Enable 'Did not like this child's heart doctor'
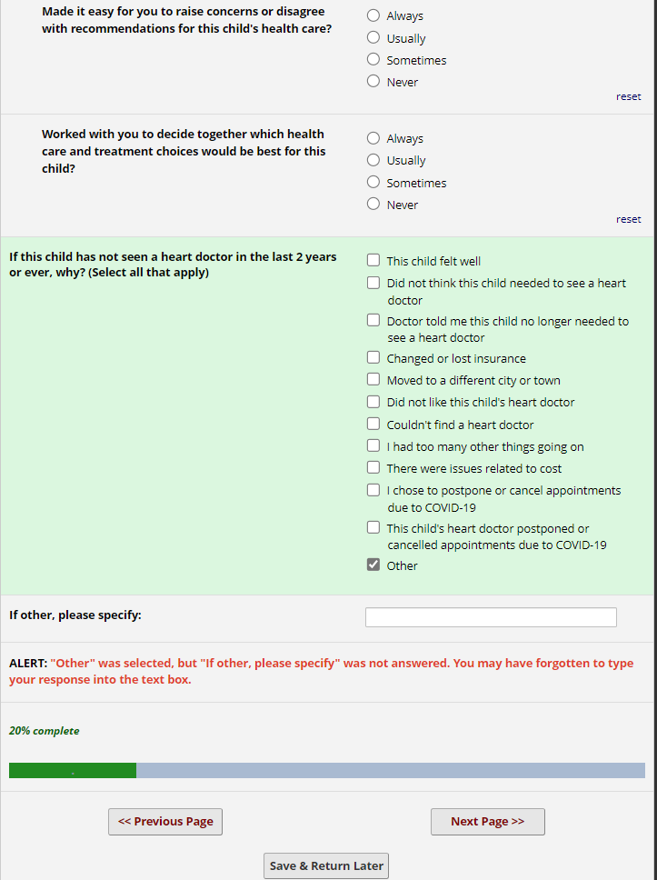657x880 pixels. 373,402
